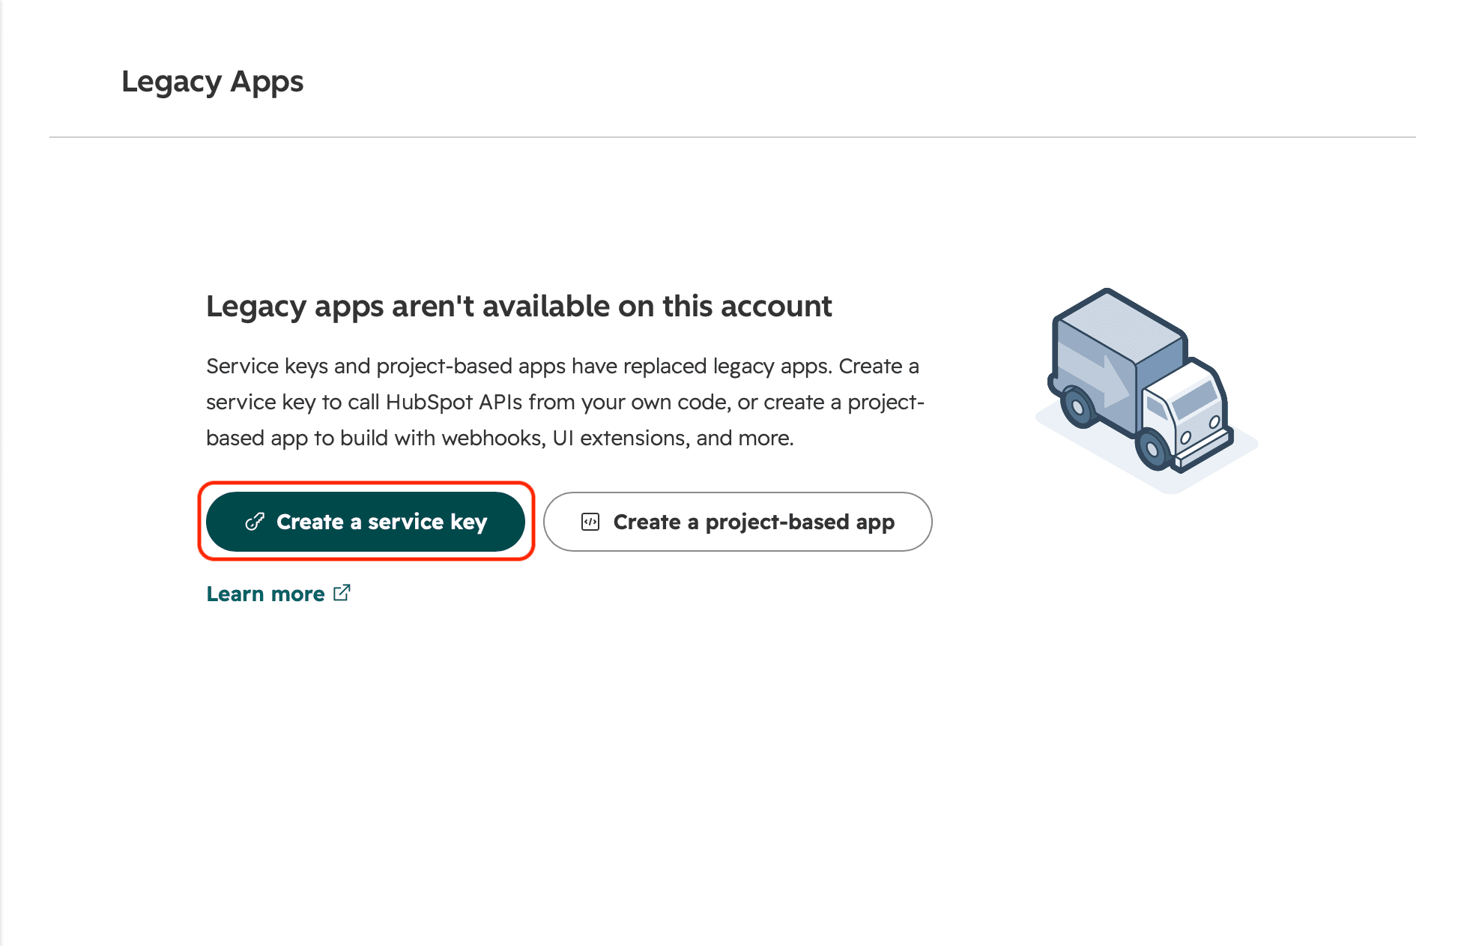Click the Create a project-based app button
The image size is (1464, 946).
737,522
